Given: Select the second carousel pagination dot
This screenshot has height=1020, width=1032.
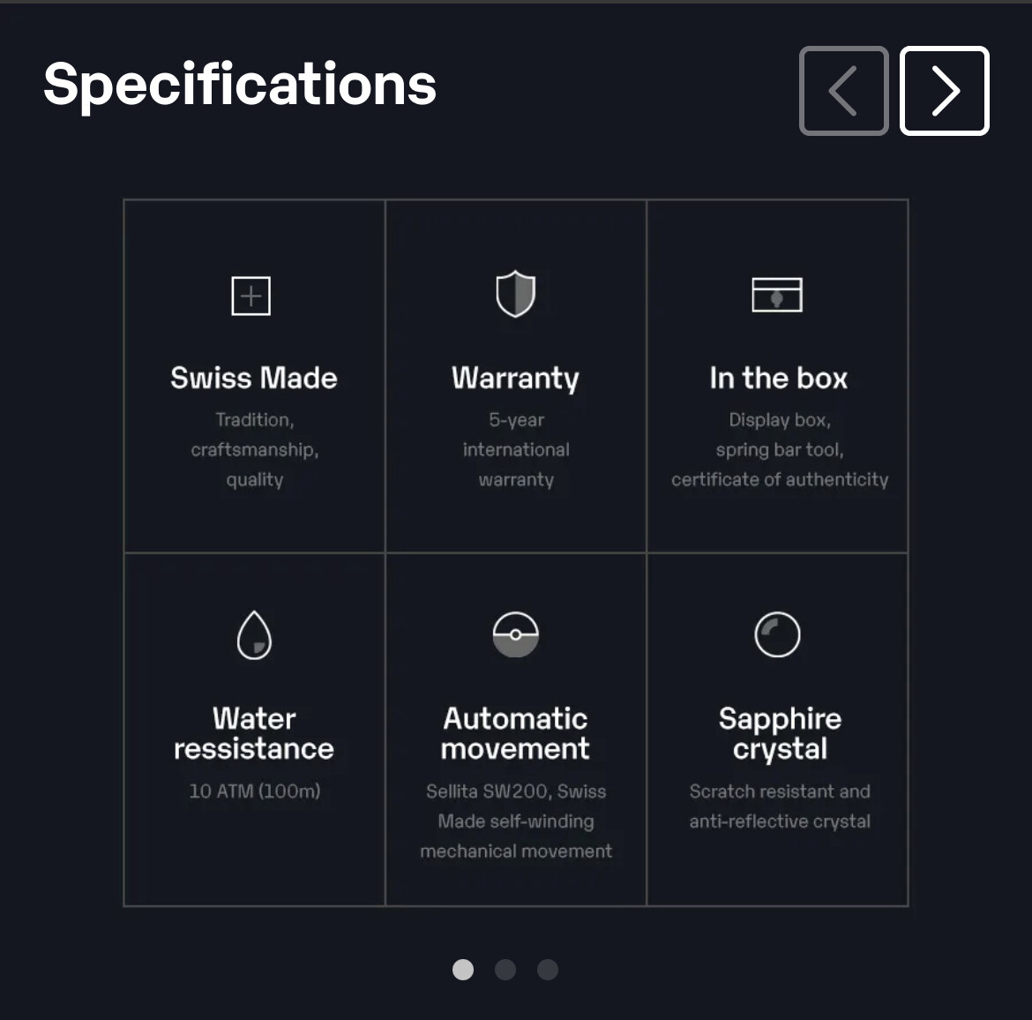Looking at the screenshot, I should tap(505, 970).
